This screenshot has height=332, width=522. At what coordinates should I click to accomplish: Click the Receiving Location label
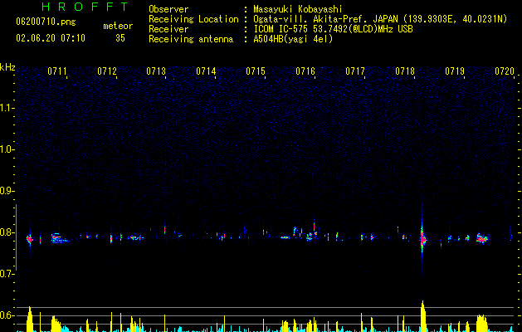(193, 19)
